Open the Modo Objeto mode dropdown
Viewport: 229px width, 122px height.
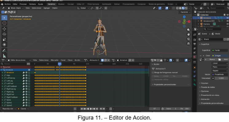click(15, 8)
